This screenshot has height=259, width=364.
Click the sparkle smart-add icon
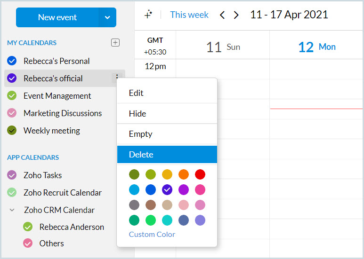(148, 15)
